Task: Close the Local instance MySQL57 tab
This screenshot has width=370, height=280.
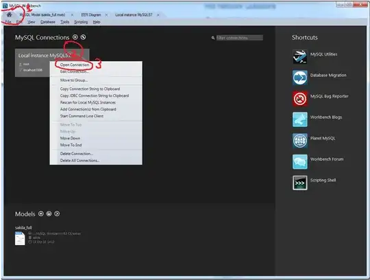Action: click(x=158, y=15)
